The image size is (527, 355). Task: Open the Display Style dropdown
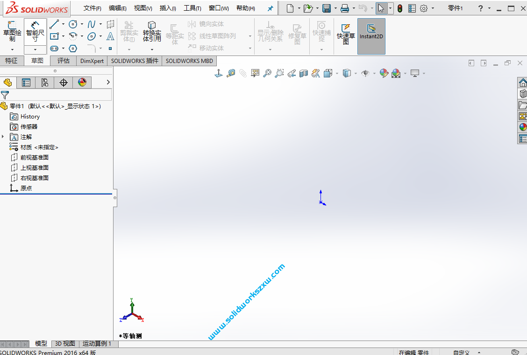[356, 73]
